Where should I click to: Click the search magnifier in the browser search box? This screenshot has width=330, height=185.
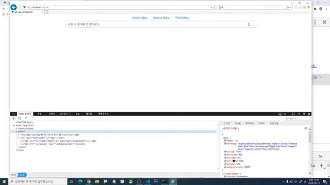click(x=288, y=7)
